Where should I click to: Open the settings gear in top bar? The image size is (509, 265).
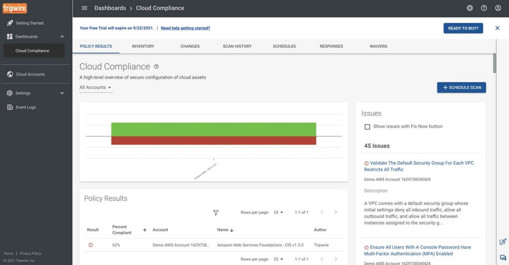[x=470, y=8]
